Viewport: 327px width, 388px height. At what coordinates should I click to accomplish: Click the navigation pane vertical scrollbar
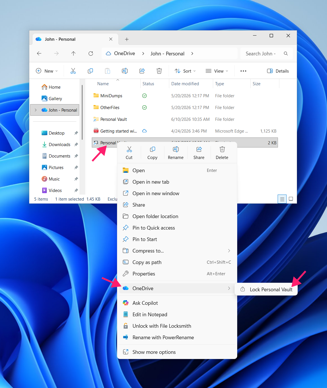[x=82, y=112]
